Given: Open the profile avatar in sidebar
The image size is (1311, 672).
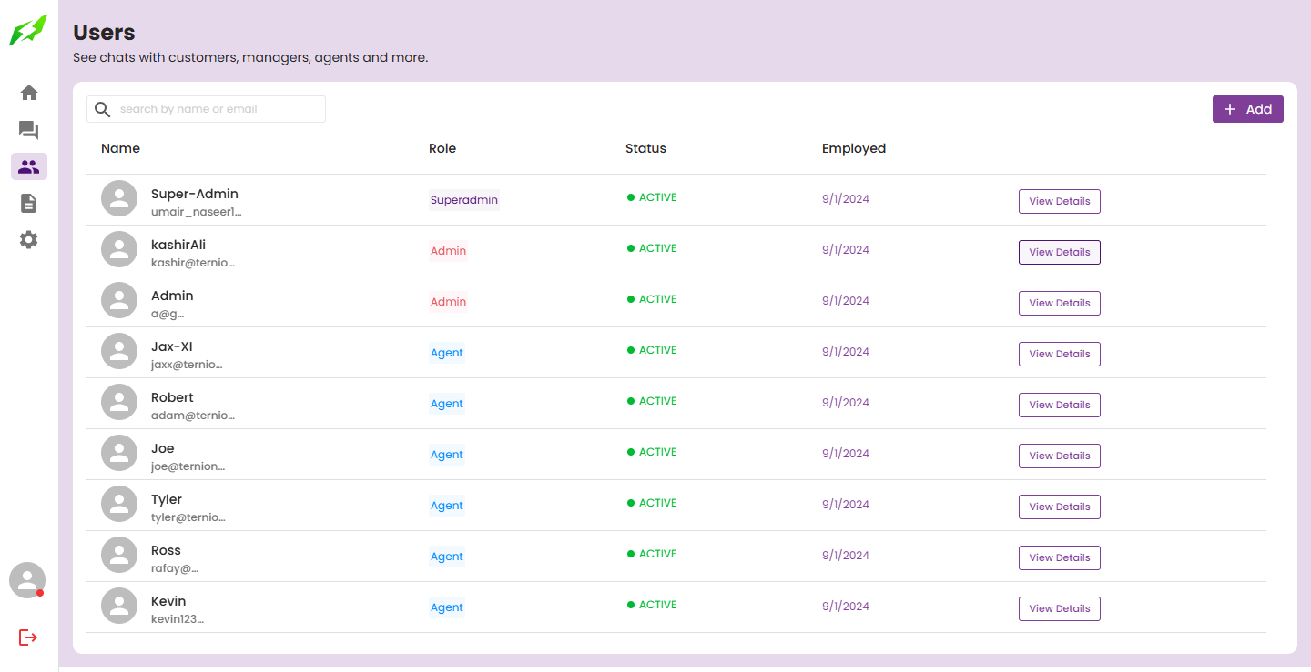Looking at the screenshot, I should tap(27, 580).
